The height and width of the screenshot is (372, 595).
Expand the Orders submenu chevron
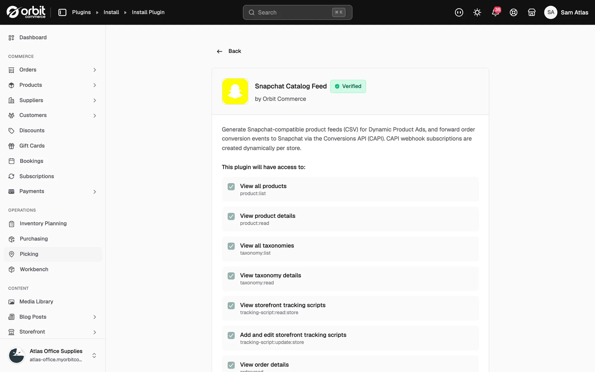[95, 70]
